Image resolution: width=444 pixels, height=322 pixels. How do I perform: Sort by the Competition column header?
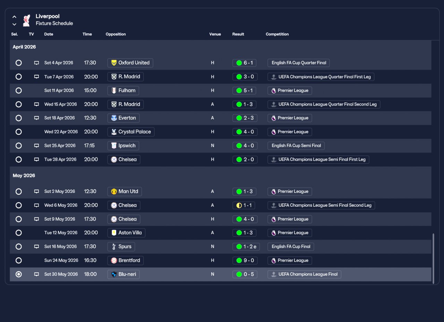tap(277, 34)
